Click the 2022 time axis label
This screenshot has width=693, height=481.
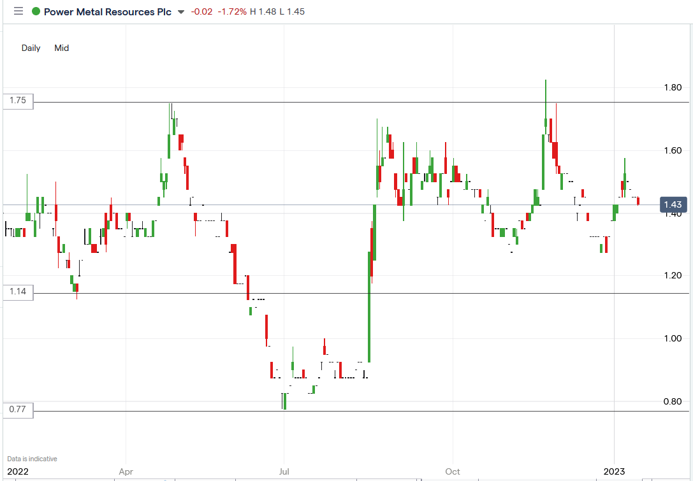point(18,471)
